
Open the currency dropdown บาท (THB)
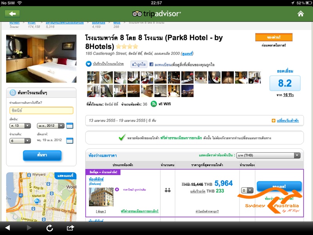point(268,155)
